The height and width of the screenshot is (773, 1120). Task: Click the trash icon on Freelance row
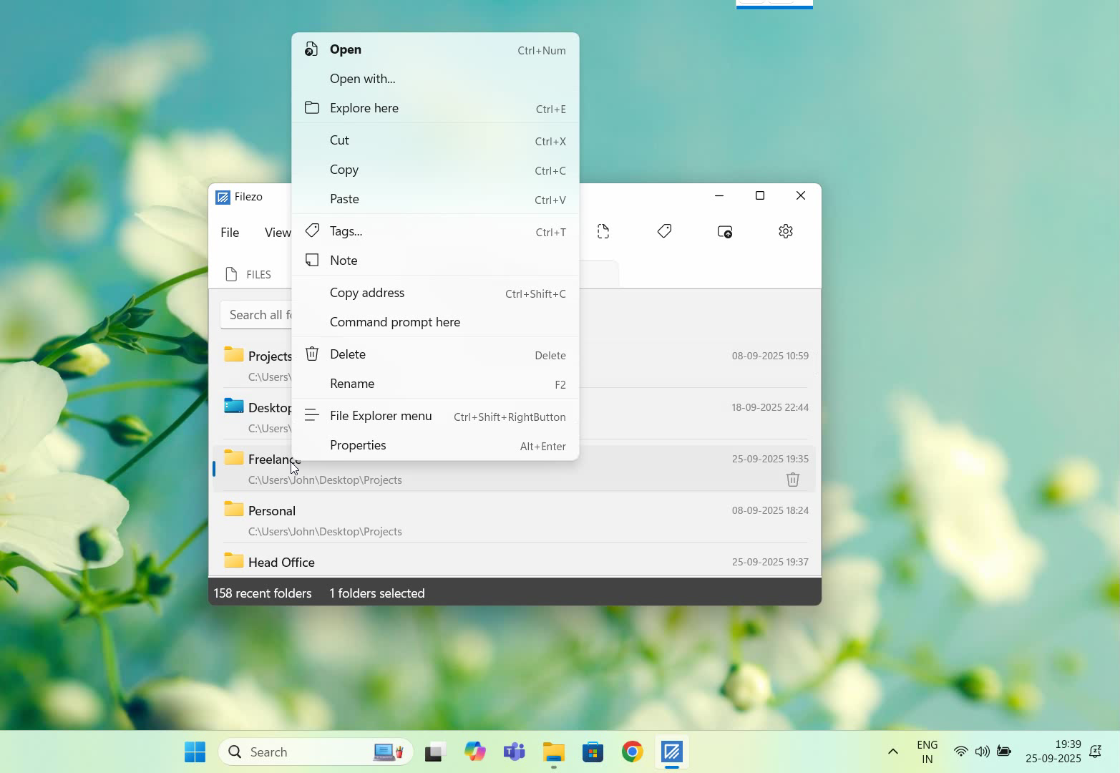tap(792, 480)
